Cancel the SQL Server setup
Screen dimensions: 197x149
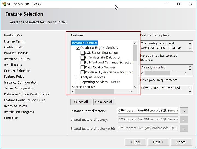click(181, 142)
